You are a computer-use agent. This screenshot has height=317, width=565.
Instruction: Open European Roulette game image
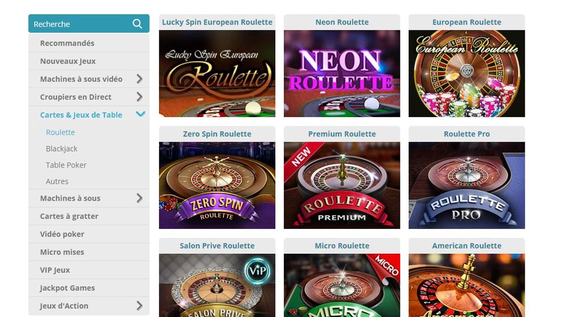click(467, 74)
